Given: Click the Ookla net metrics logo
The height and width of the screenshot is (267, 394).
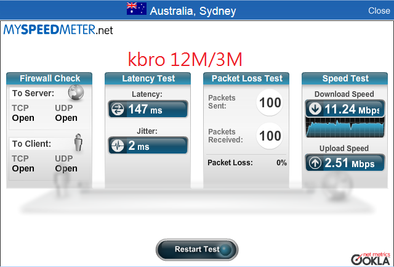Looking at the screenshot, I should 371,259.
